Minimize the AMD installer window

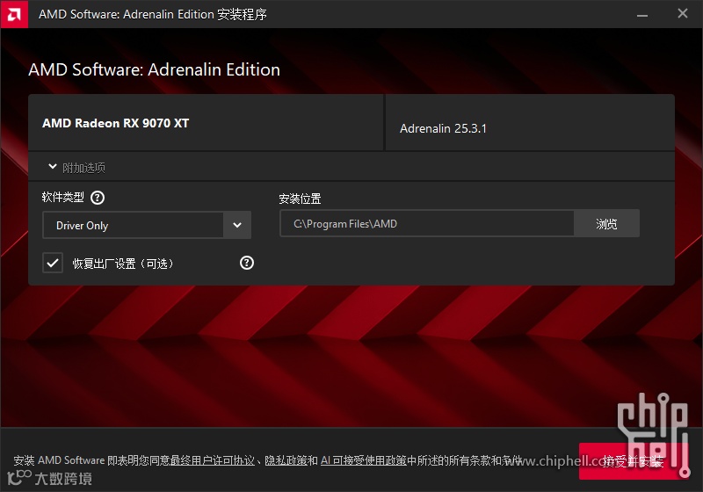642,14
